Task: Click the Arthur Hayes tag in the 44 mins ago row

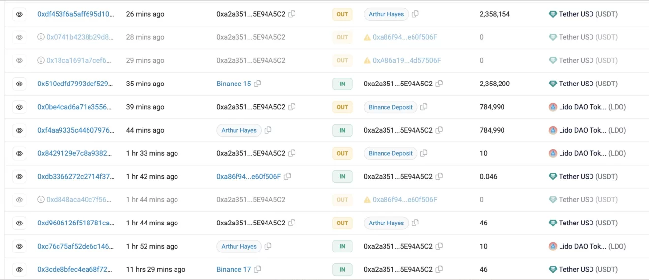Action: (x=239, y=130)
